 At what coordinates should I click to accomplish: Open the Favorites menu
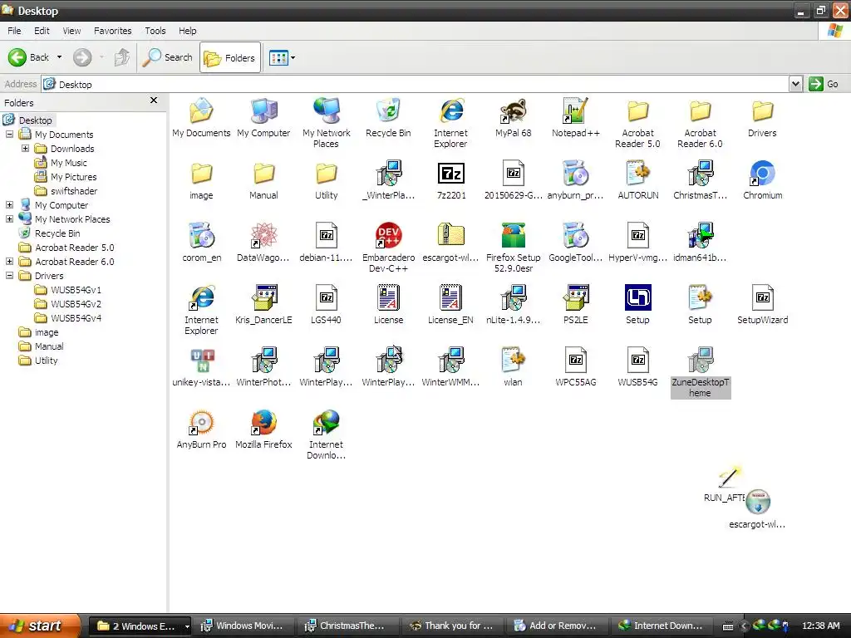pos(112,31)
